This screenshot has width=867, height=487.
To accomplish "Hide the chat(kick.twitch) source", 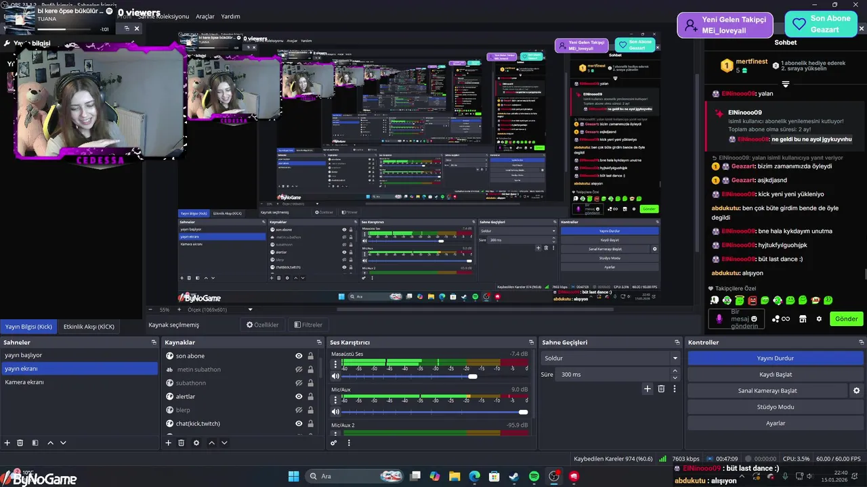I will point(299,423).
